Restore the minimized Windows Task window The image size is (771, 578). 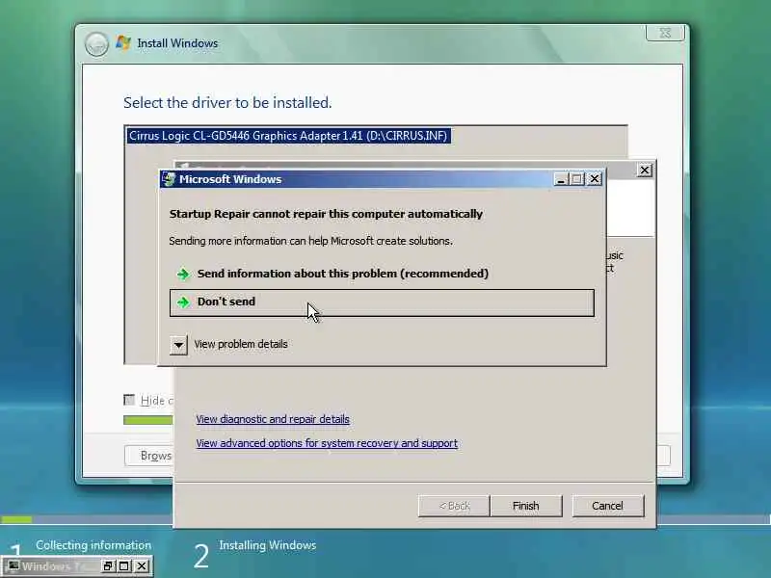point(108,566)
